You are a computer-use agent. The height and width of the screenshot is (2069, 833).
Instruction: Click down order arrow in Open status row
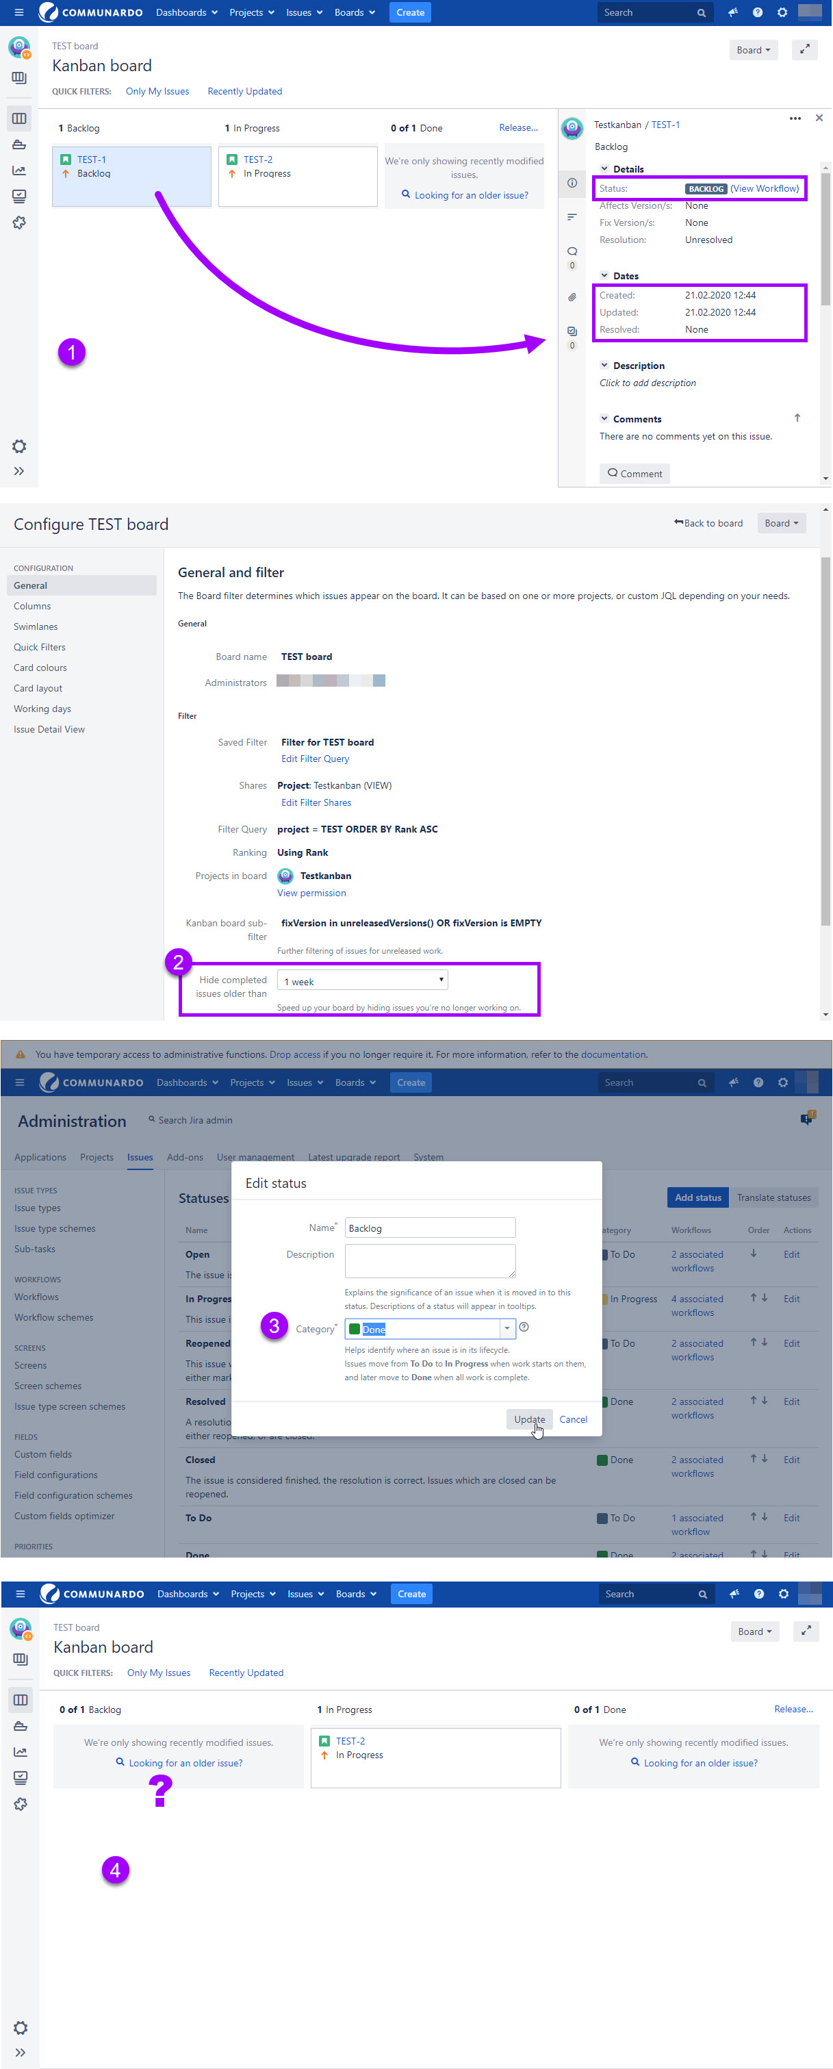pyautogui.click(x=754, y=1253)
